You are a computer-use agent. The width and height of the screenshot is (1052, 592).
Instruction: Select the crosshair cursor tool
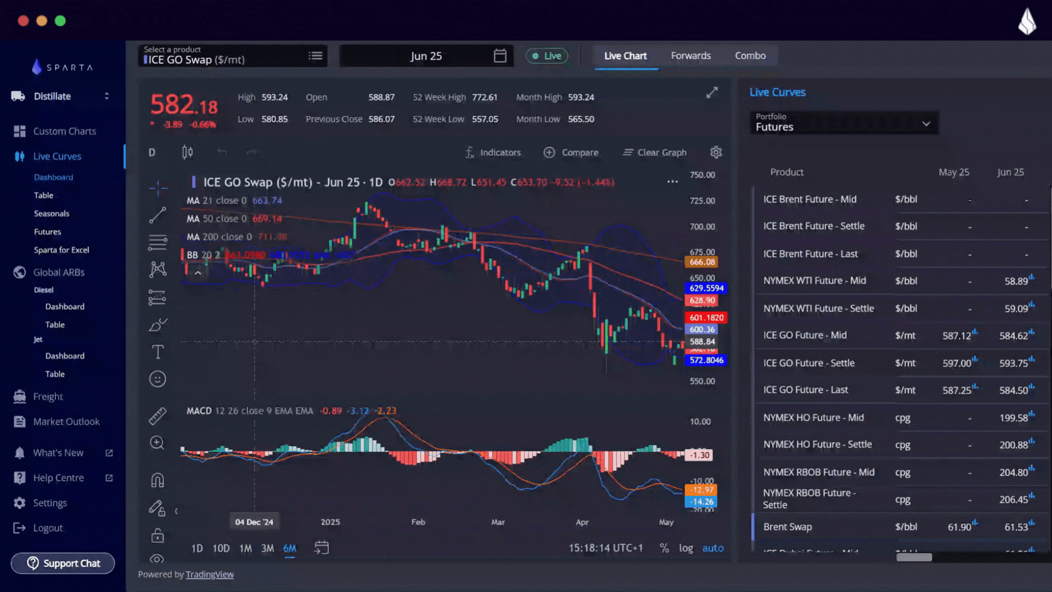point(158,189)
